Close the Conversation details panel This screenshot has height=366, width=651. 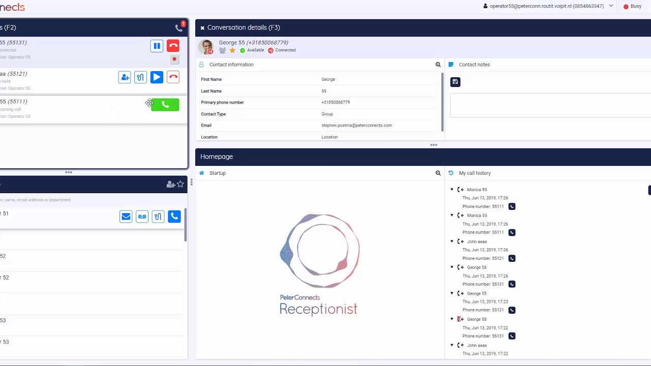(202, 28)
